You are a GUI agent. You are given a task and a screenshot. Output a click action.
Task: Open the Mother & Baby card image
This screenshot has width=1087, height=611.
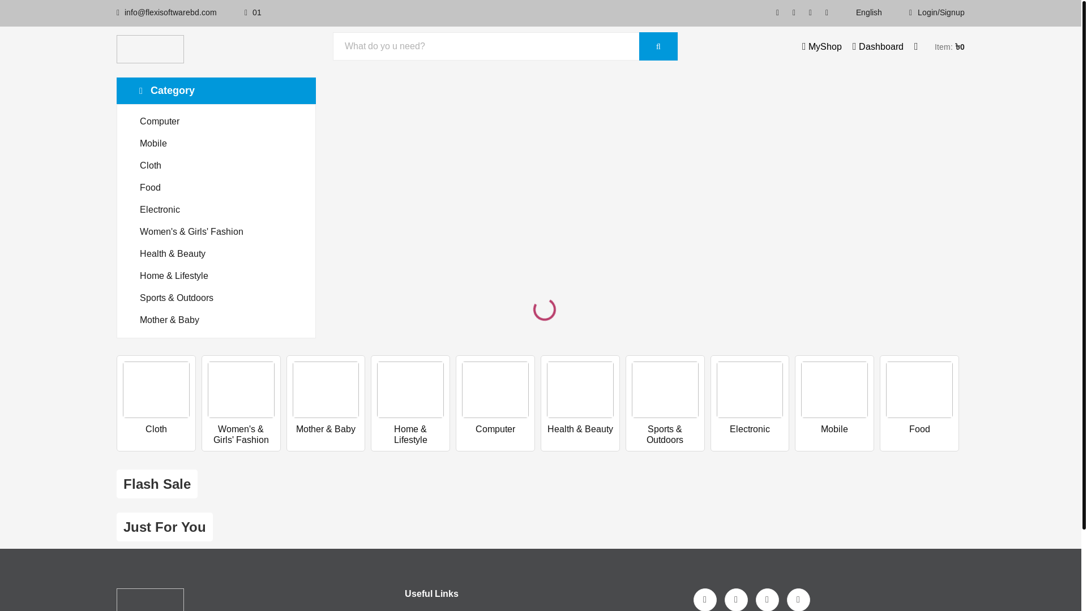326,390
